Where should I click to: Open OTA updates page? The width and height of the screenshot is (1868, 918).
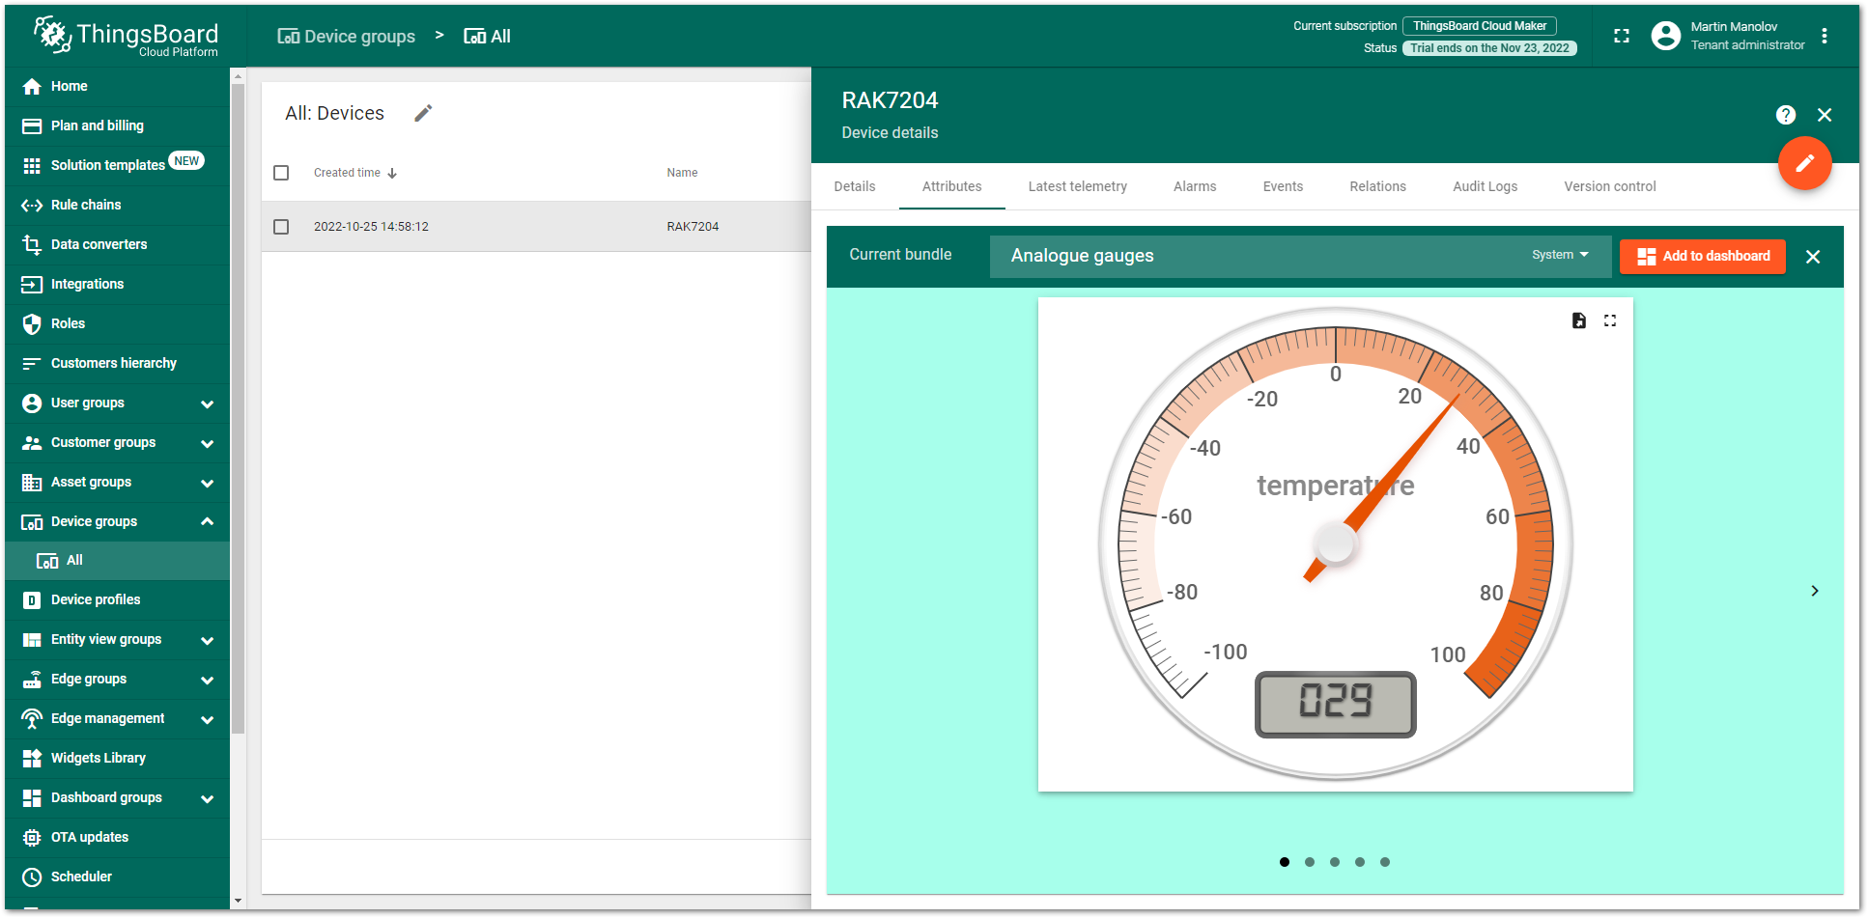click(x=117, y=837)
